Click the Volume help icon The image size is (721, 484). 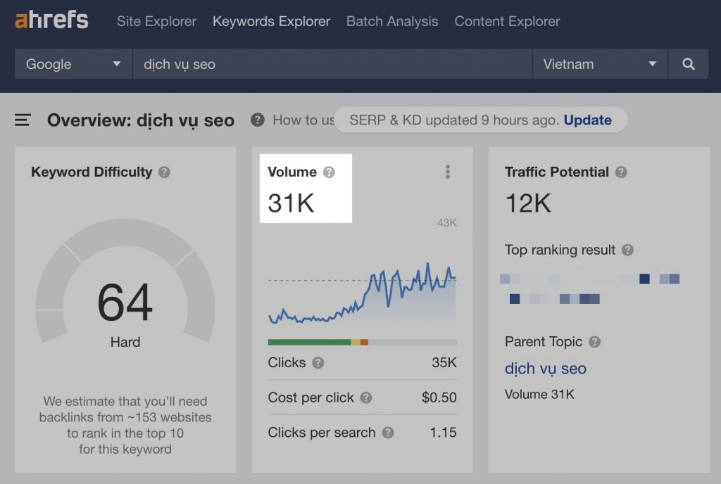329,172
